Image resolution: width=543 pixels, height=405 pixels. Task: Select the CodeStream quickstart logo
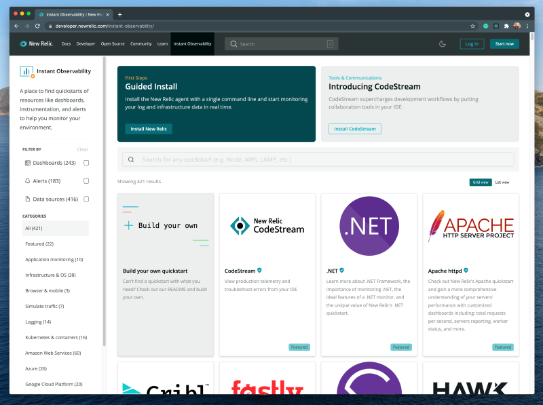[267, 225]
